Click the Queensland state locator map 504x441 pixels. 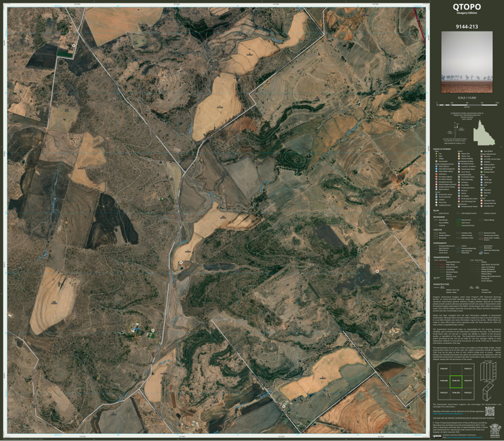[x=484, y=133]
